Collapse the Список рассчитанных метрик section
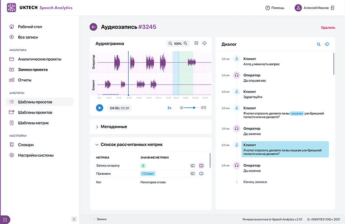345x224 pixels. (97, 145)
